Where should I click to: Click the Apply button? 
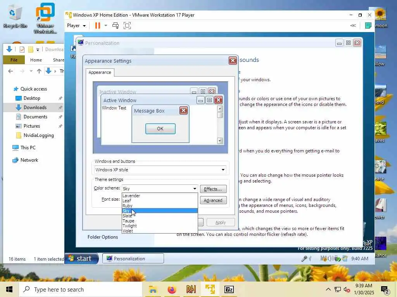click(x=221, y=222)
